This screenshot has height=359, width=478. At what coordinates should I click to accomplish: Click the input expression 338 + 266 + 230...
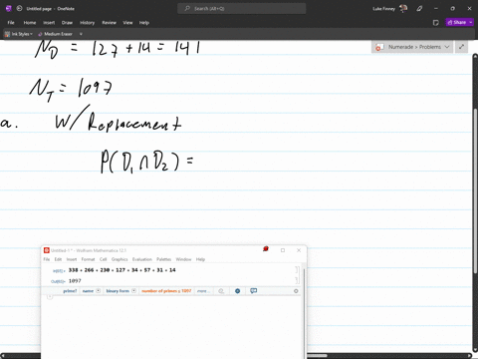pos(121,270)
